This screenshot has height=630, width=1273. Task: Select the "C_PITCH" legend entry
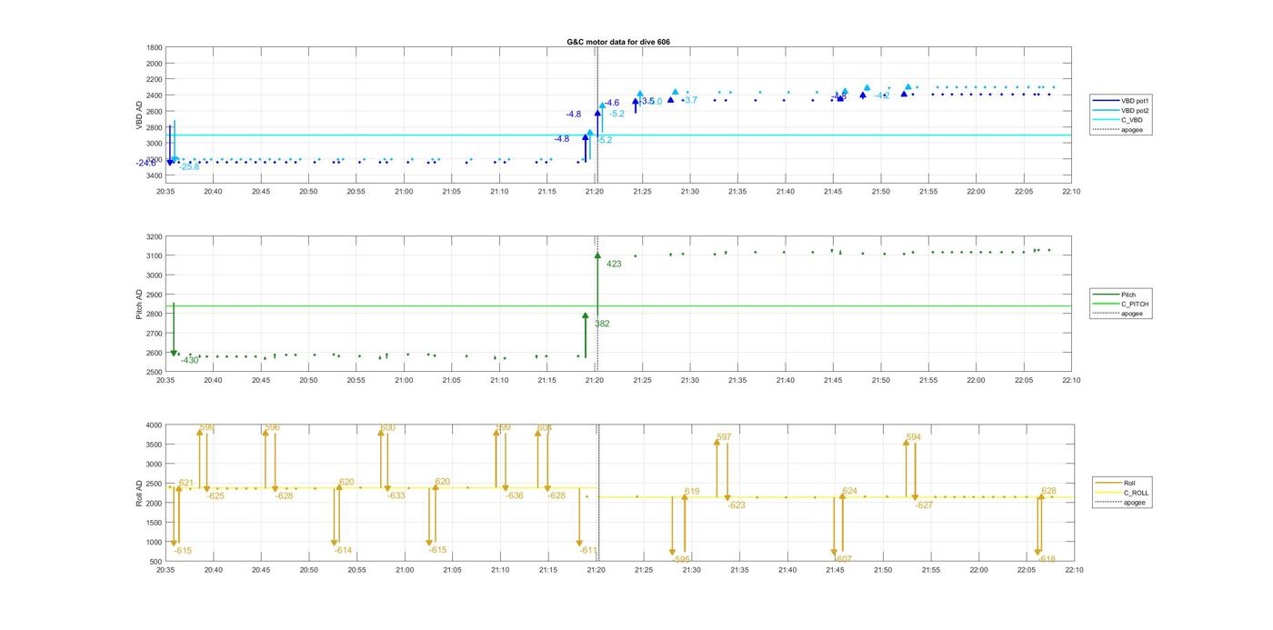1136,305
